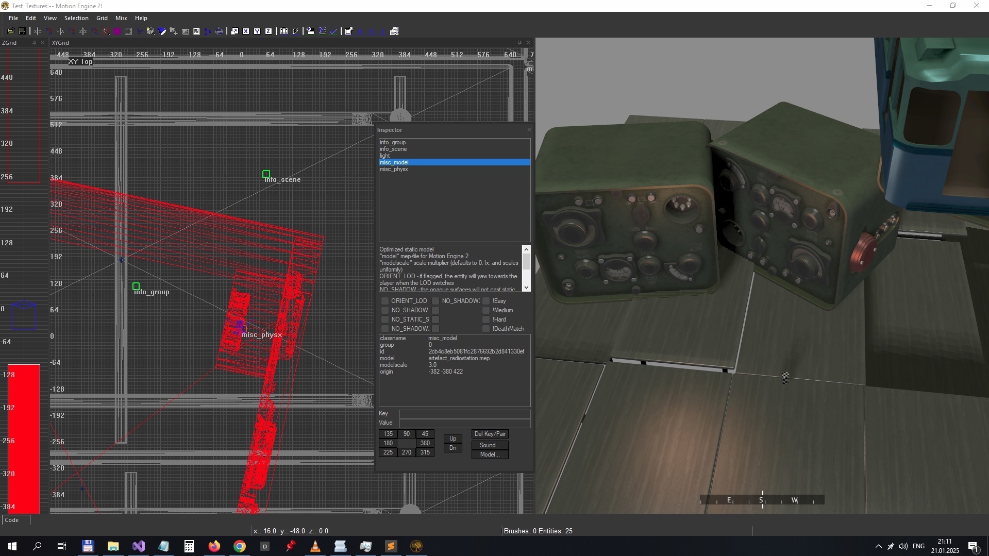
Task: Toggle NO_SHADOW checkbox directly below ORIENT_LOD
Action: (x=384, y=310)
